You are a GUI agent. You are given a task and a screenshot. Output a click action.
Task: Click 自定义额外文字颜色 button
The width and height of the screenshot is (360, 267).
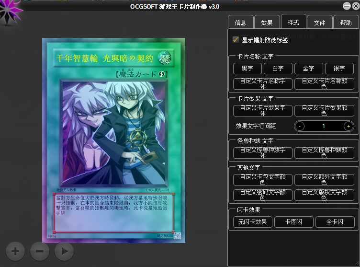tap(324, 180)
